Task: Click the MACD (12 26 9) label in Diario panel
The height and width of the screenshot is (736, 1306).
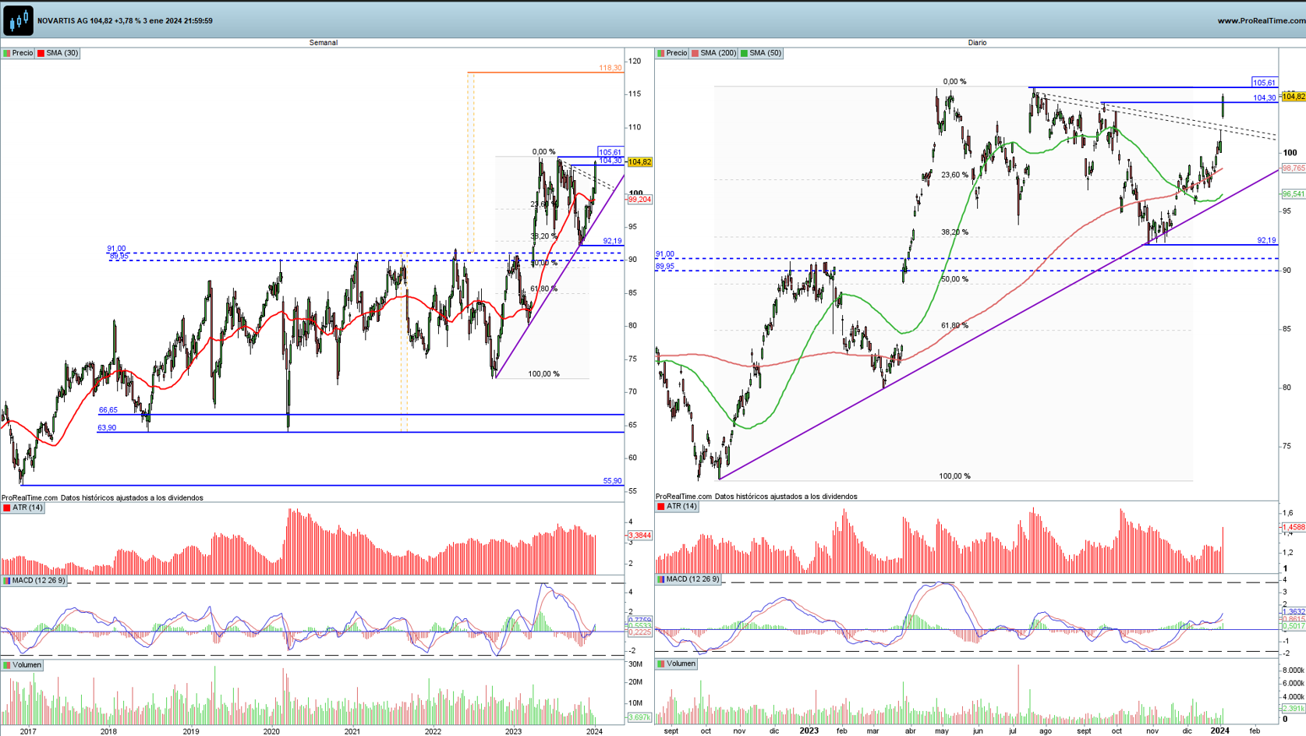Action: pyautogui.click(x=688, y=579)
